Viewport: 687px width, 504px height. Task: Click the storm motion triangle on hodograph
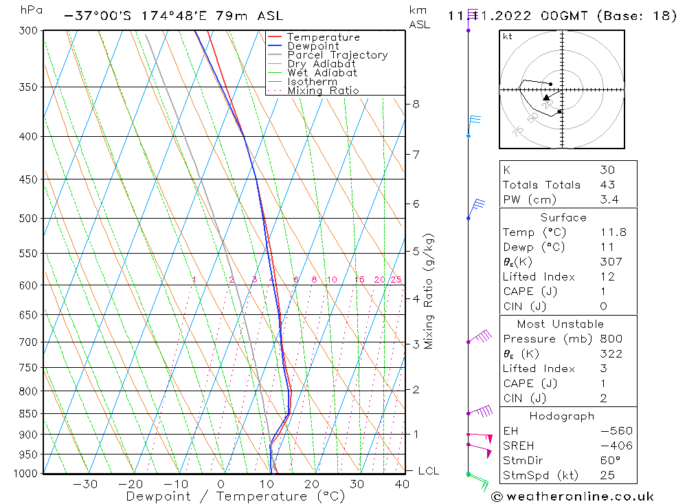(546, 98)
